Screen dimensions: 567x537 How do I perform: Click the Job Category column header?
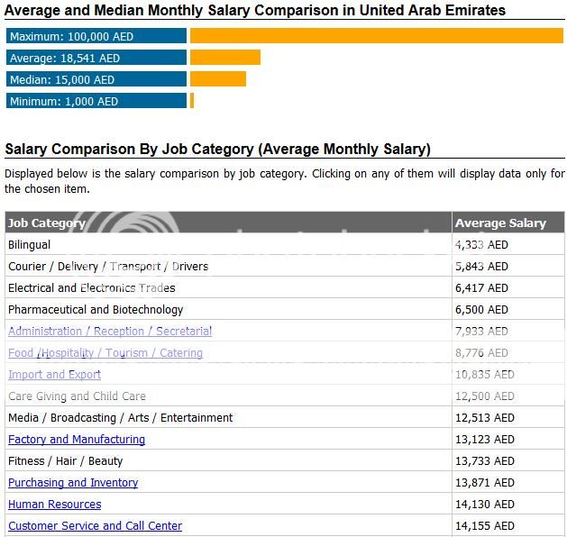(x=47, y=223)
